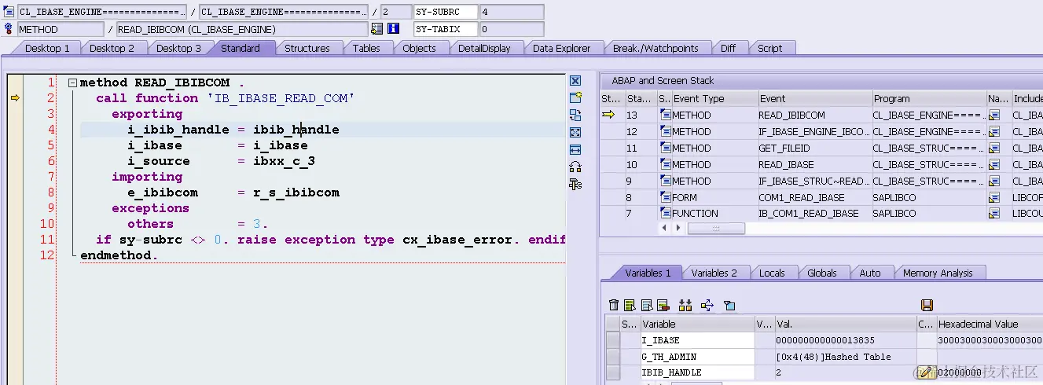Click the save floppy disk icon in Variables panel
The height and width of the screenshot is (385, 1043).
coord(927,305)
